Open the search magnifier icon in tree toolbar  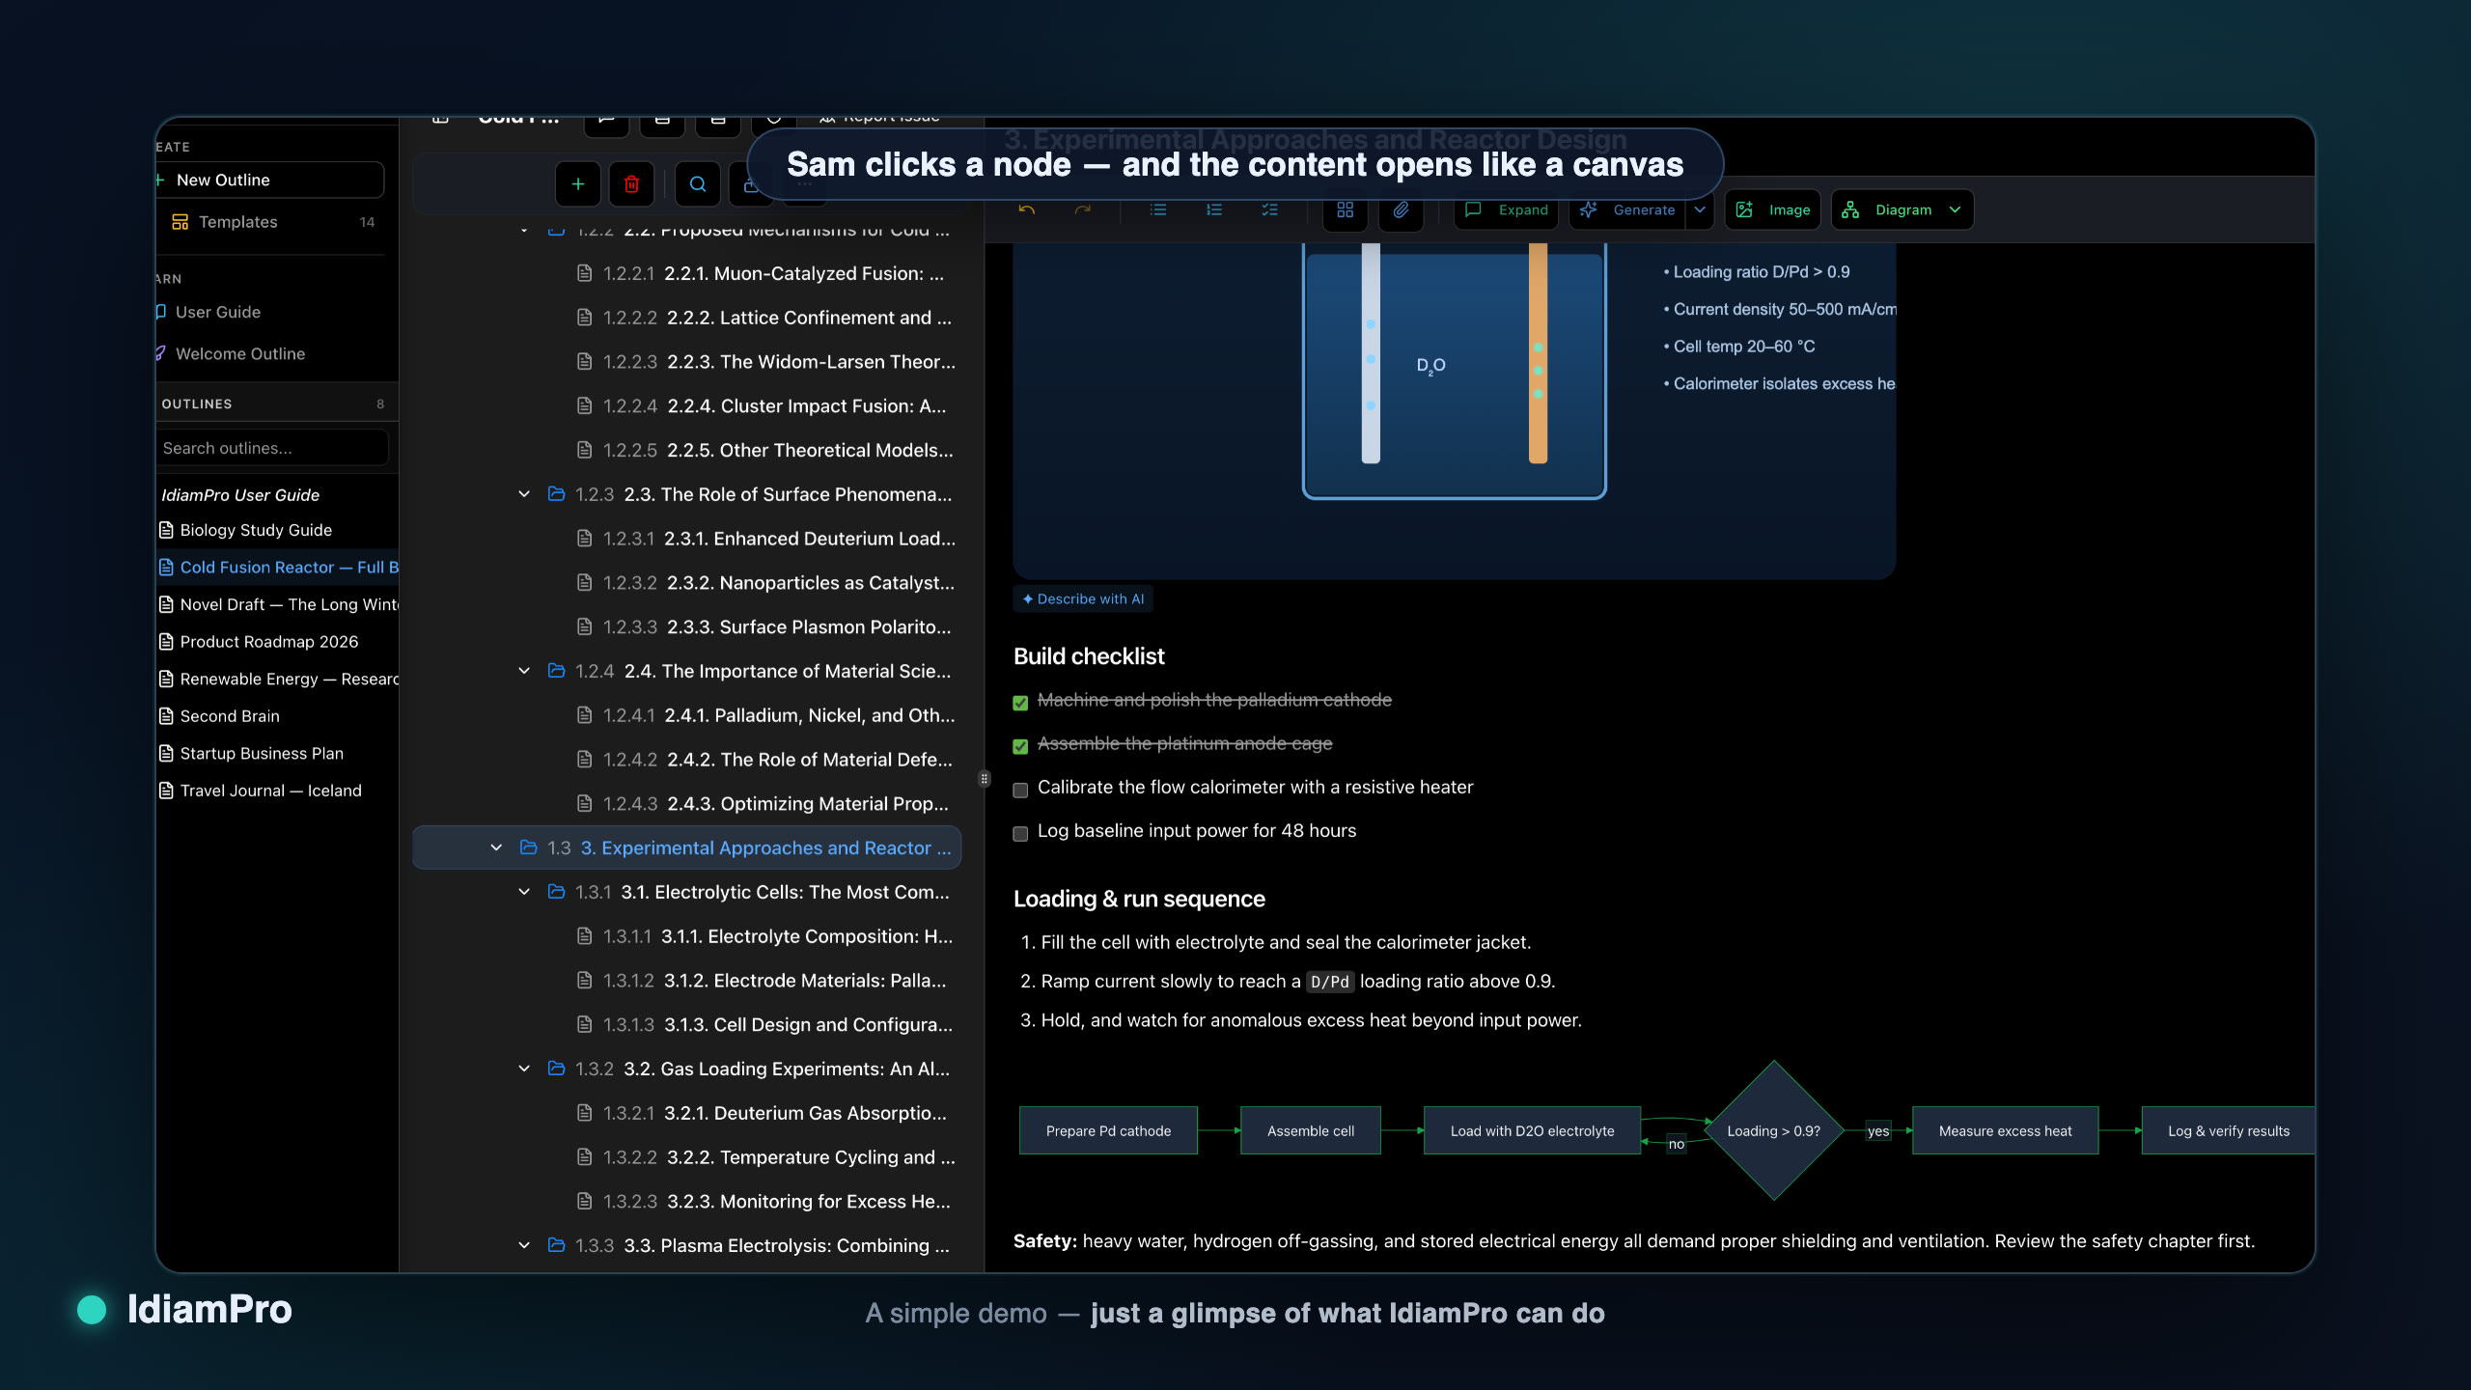(698, 184)
